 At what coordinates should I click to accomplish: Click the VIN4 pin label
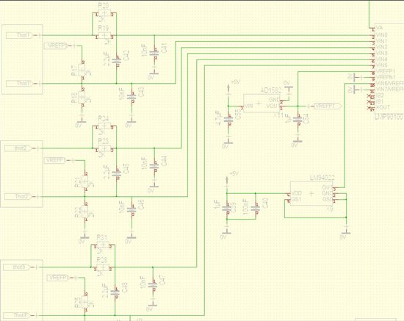pos(381,59)
